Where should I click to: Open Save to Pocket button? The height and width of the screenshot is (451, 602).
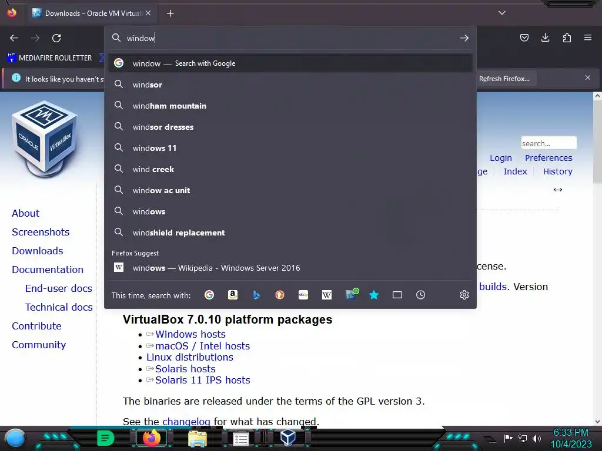pyautogui.click(x=524, y=38)
